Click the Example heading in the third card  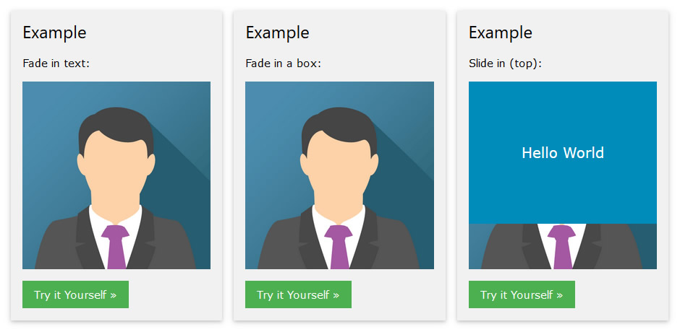pyautogui.click(x=501, y=33)
